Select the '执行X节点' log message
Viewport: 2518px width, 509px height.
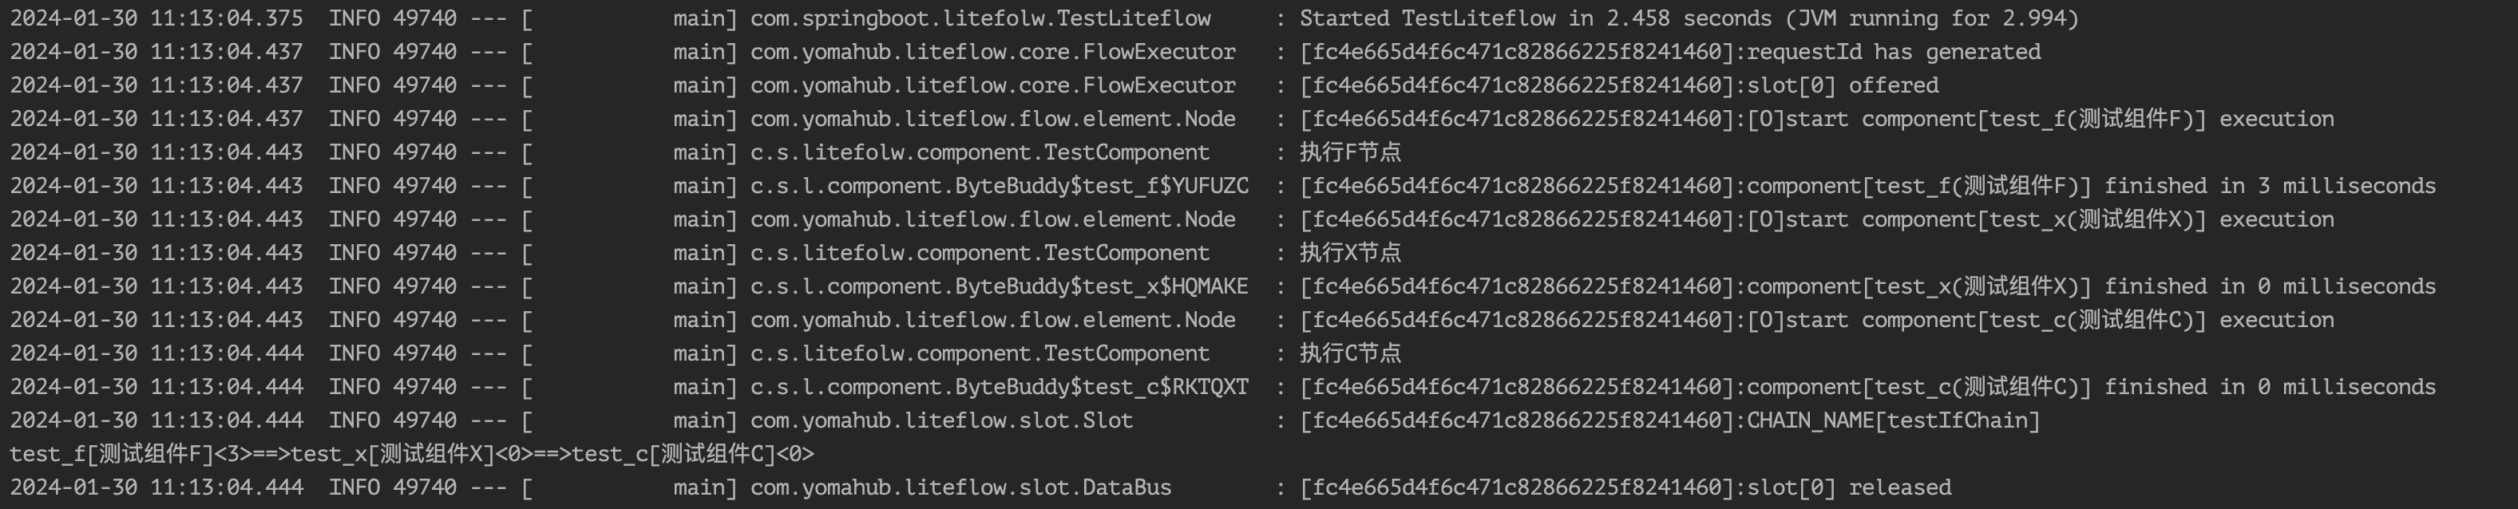pyautogui.click(x=1350, y=253)
